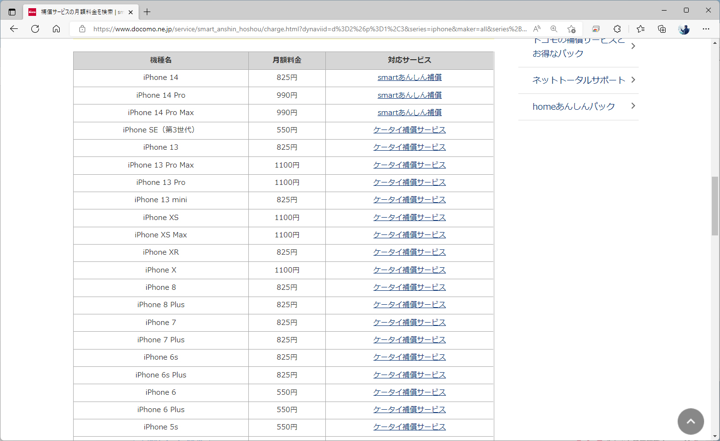Open ケータイ補償サービス link for iPhone XS
Image resolution: width=720 pixels, height=441 pixels.
pos(410,218)
